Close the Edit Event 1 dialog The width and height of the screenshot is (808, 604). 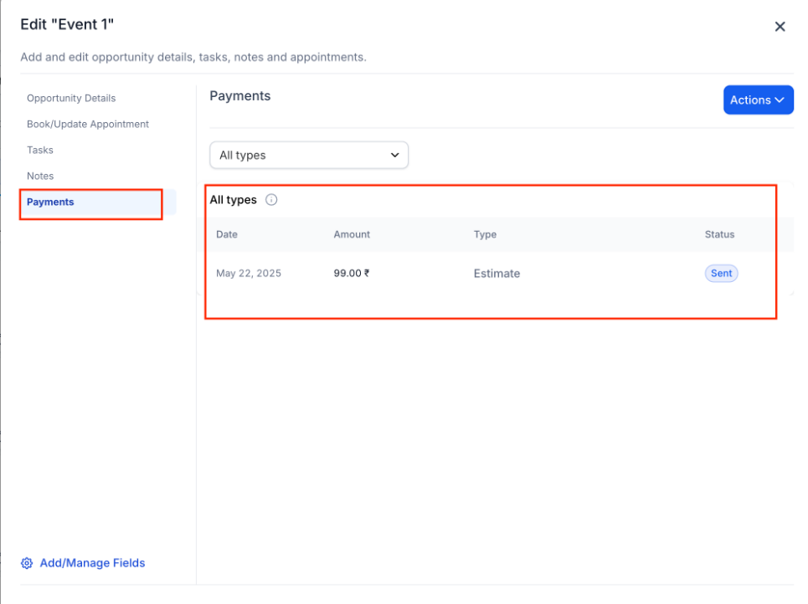[780, 27]
